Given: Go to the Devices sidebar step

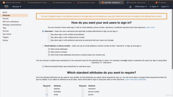Looking at the screenshot, I should [6, 31].
